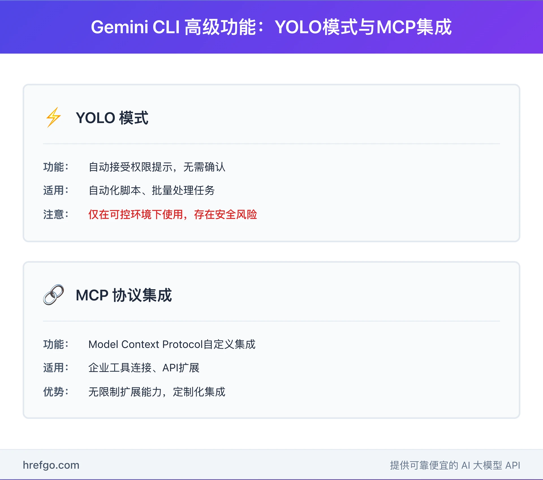543x480 pixels.
Task: Click the 优势: label in the MCP card
Action: 56,392
